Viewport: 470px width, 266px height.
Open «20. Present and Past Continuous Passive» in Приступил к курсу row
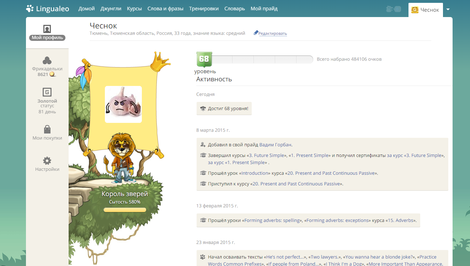coord(297,184)
